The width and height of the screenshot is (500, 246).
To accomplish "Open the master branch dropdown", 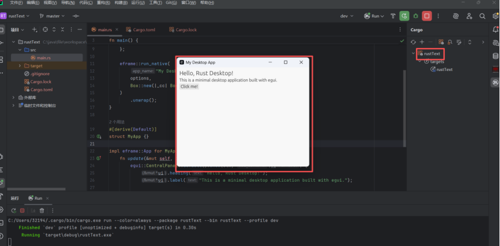I will 52,16.
